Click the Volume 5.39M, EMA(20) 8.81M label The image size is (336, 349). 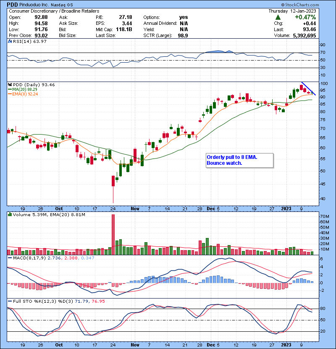(49, 215)
